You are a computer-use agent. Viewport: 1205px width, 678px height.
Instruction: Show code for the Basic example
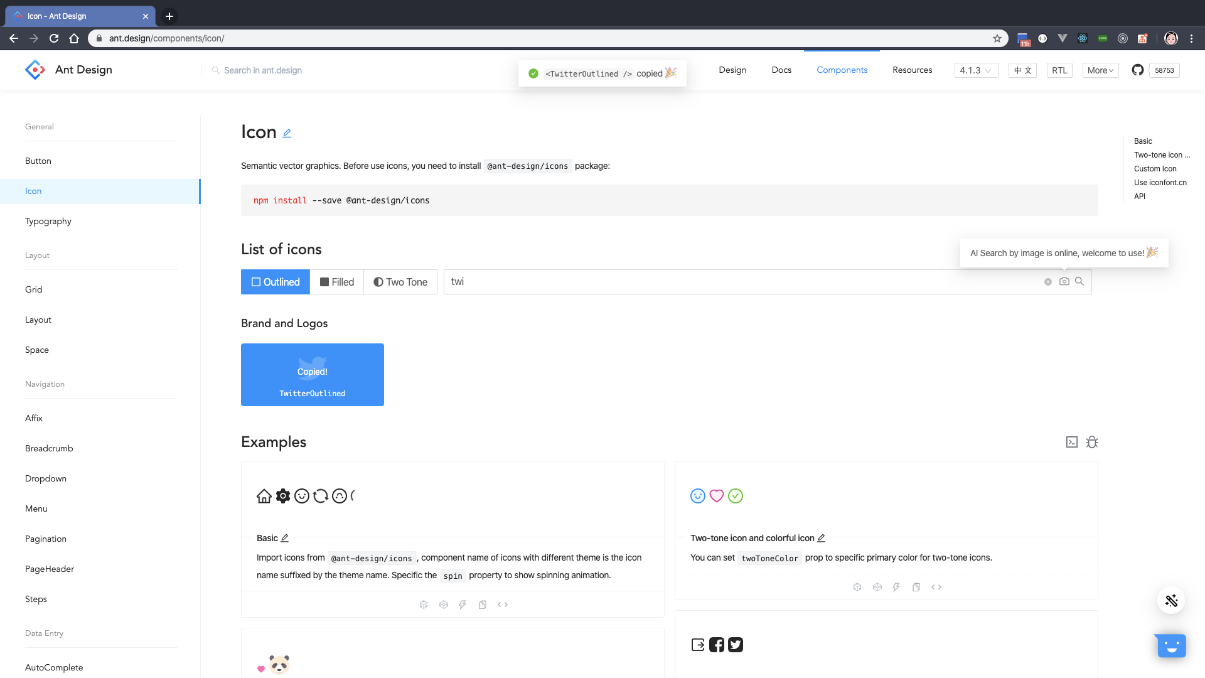pyautogui.click(x=503, y=605)
